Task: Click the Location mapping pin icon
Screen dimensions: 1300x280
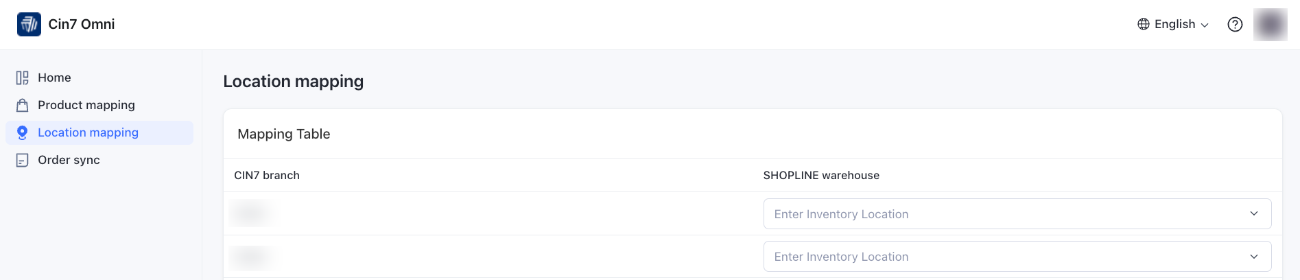Action: point(22,133)
